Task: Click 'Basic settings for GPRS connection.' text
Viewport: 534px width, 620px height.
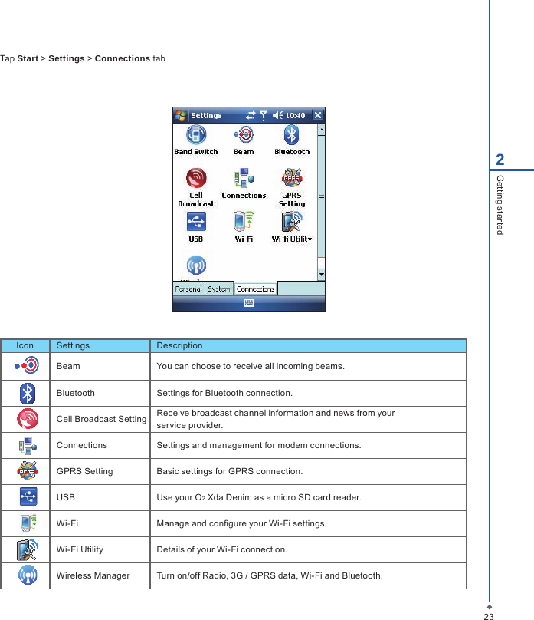Action: [x=230, y=471]
